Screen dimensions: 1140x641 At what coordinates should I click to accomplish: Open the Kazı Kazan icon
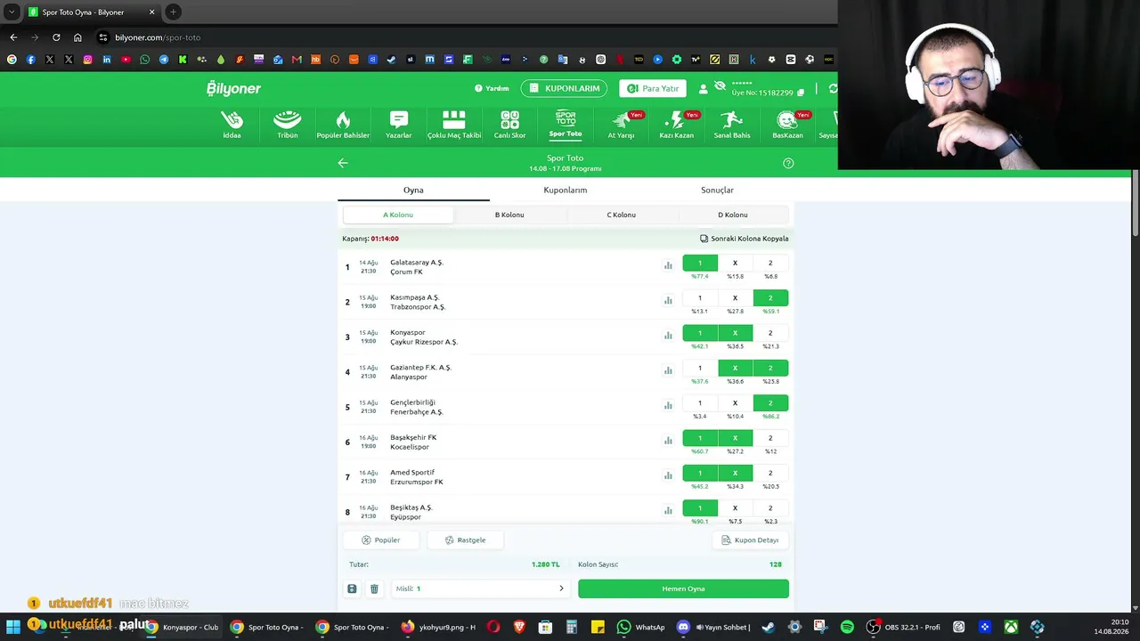[676, 125]
